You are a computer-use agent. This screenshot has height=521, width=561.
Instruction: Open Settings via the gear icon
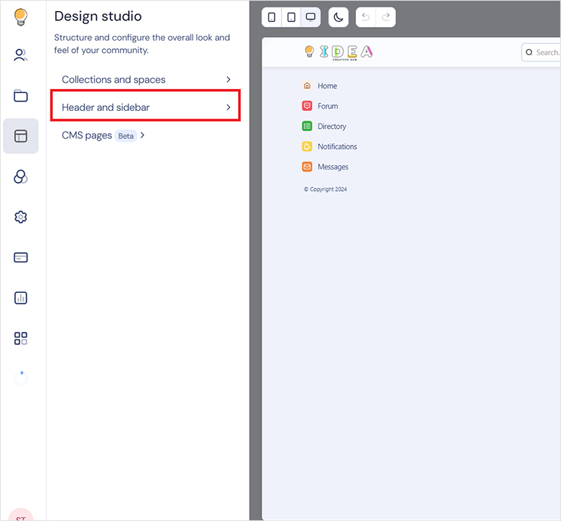20,216
